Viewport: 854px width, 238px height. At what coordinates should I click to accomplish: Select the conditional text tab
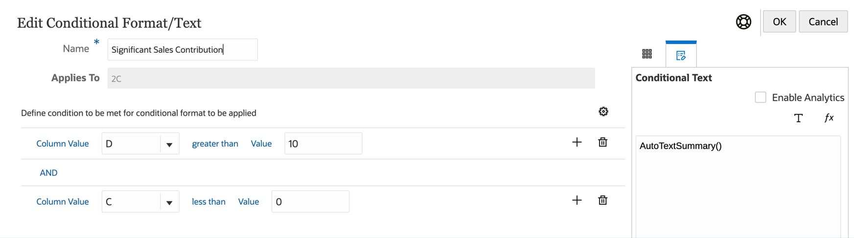point(681,55)
